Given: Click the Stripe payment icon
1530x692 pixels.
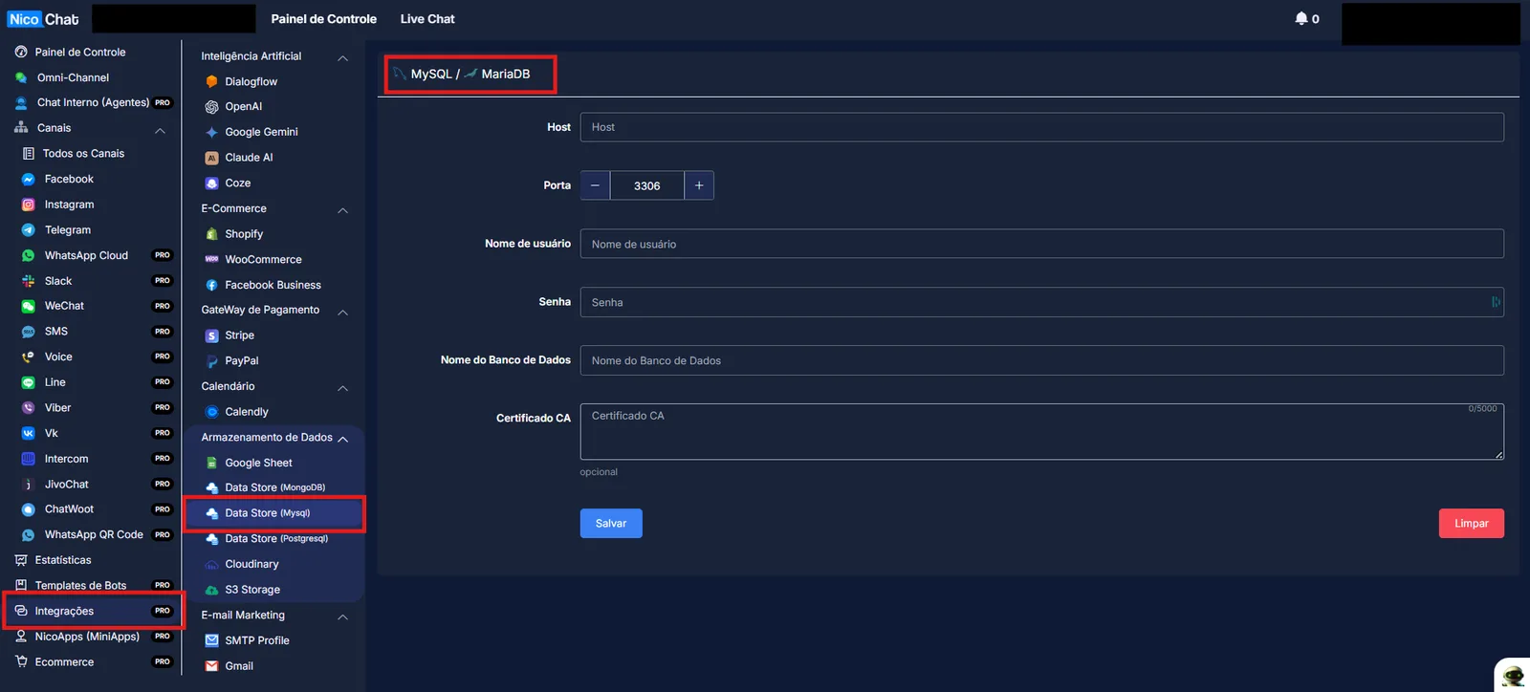Looking at the screenshot, I should [212, 335].
